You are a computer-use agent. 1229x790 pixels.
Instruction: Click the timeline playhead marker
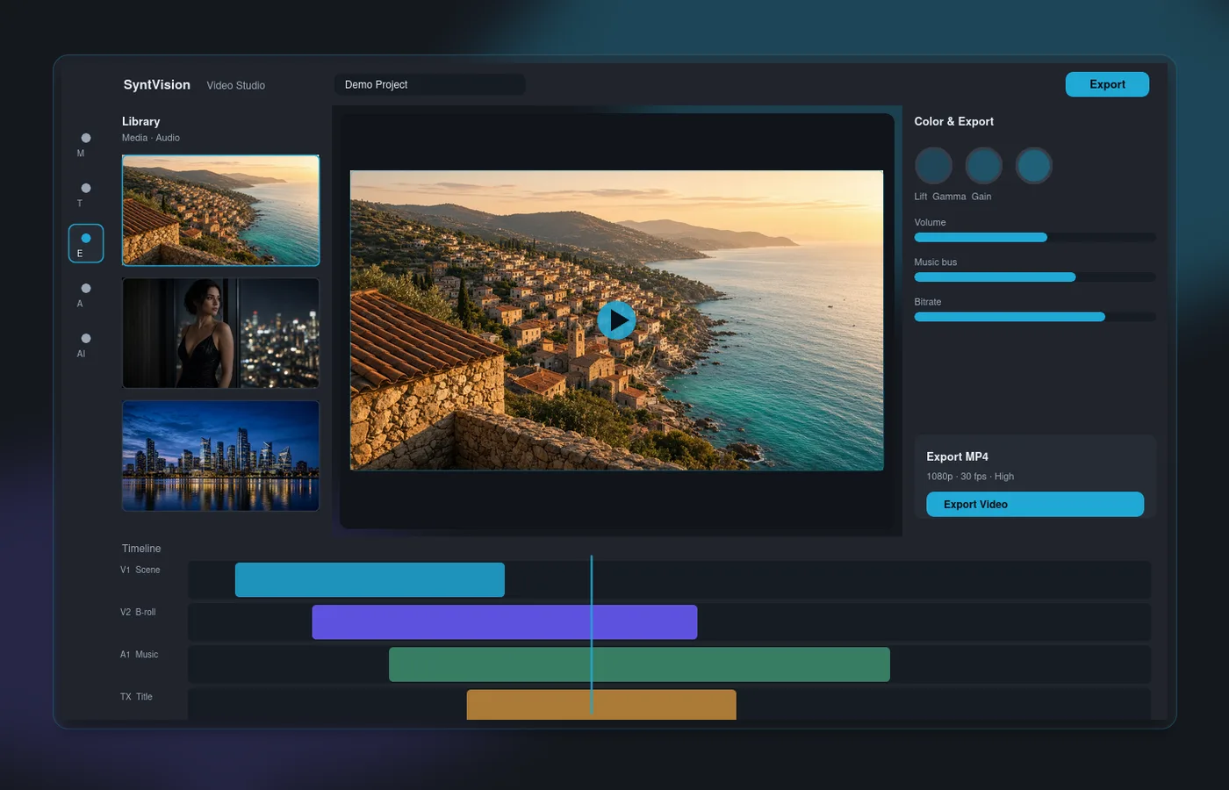pyautogui.click(x=592, y=635)
